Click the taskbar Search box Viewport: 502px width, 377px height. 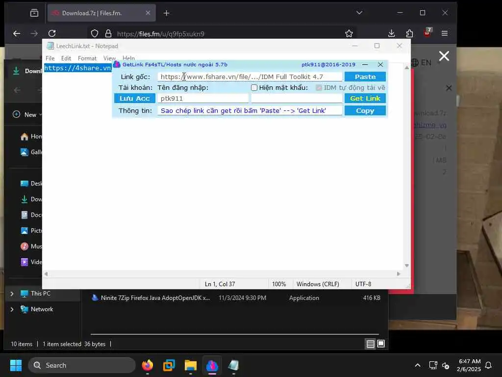pyautogui.click(x=82, y=365)
